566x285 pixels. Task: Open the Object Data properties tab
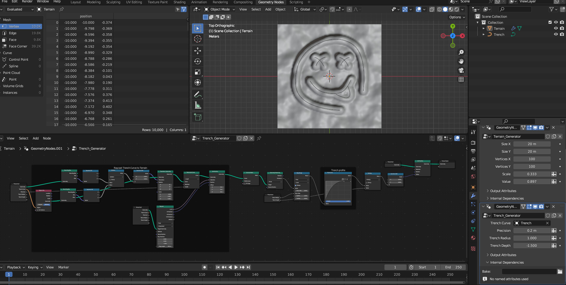click(473, 229)
